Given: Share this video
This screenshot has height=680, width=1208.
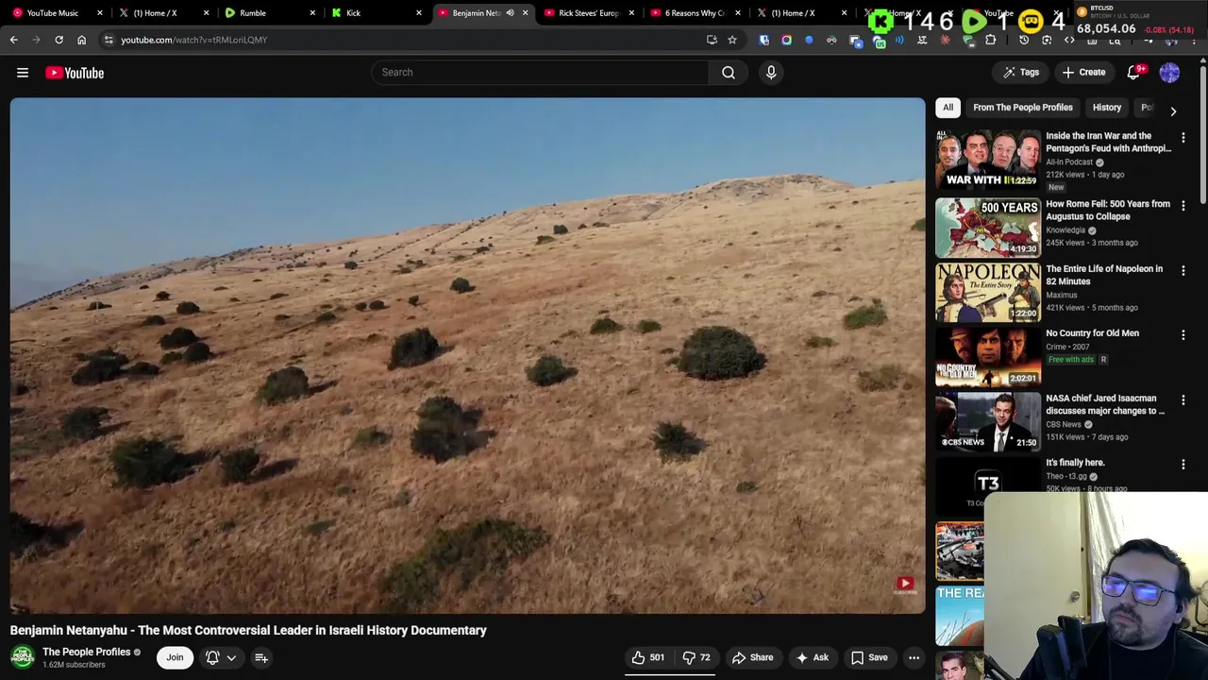Looking at the screenshot, I should click(x=752, y=657).
